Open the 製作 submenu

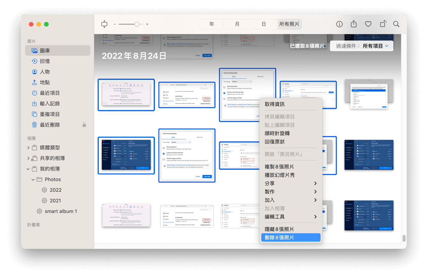pos(291,192)
